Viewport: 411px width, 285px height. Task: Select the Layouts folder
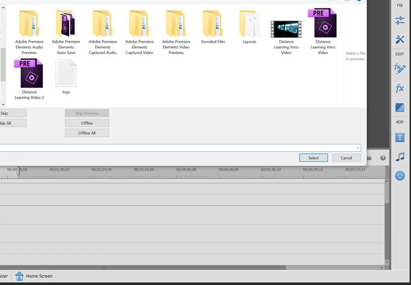point(250,27)
